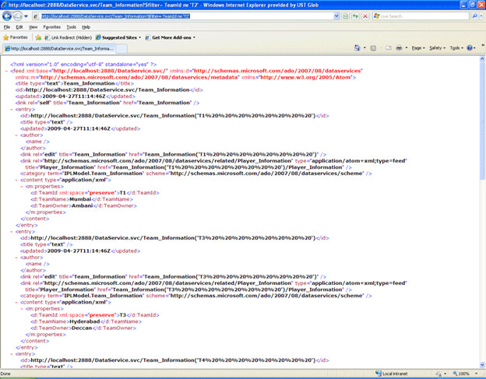The image size is (486, 379).
Task: Open the Tools menu in menu bar
Action: click(x=72, y=27)
